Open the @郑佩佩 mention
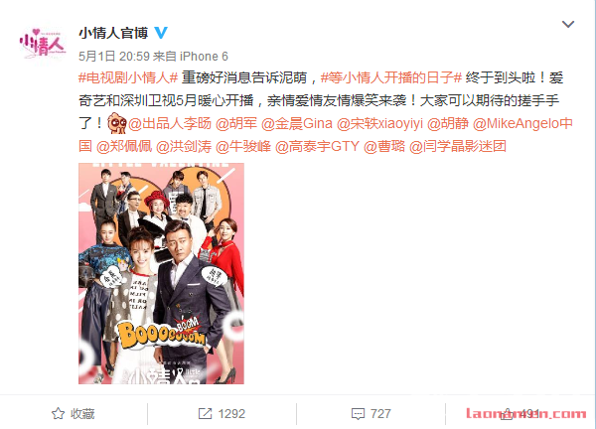Image resolution: width=596 pixels, height=429 pixels. pos(124,146)
